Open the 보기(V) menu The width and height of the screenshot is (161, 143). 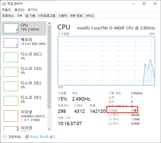coord(33,10)
